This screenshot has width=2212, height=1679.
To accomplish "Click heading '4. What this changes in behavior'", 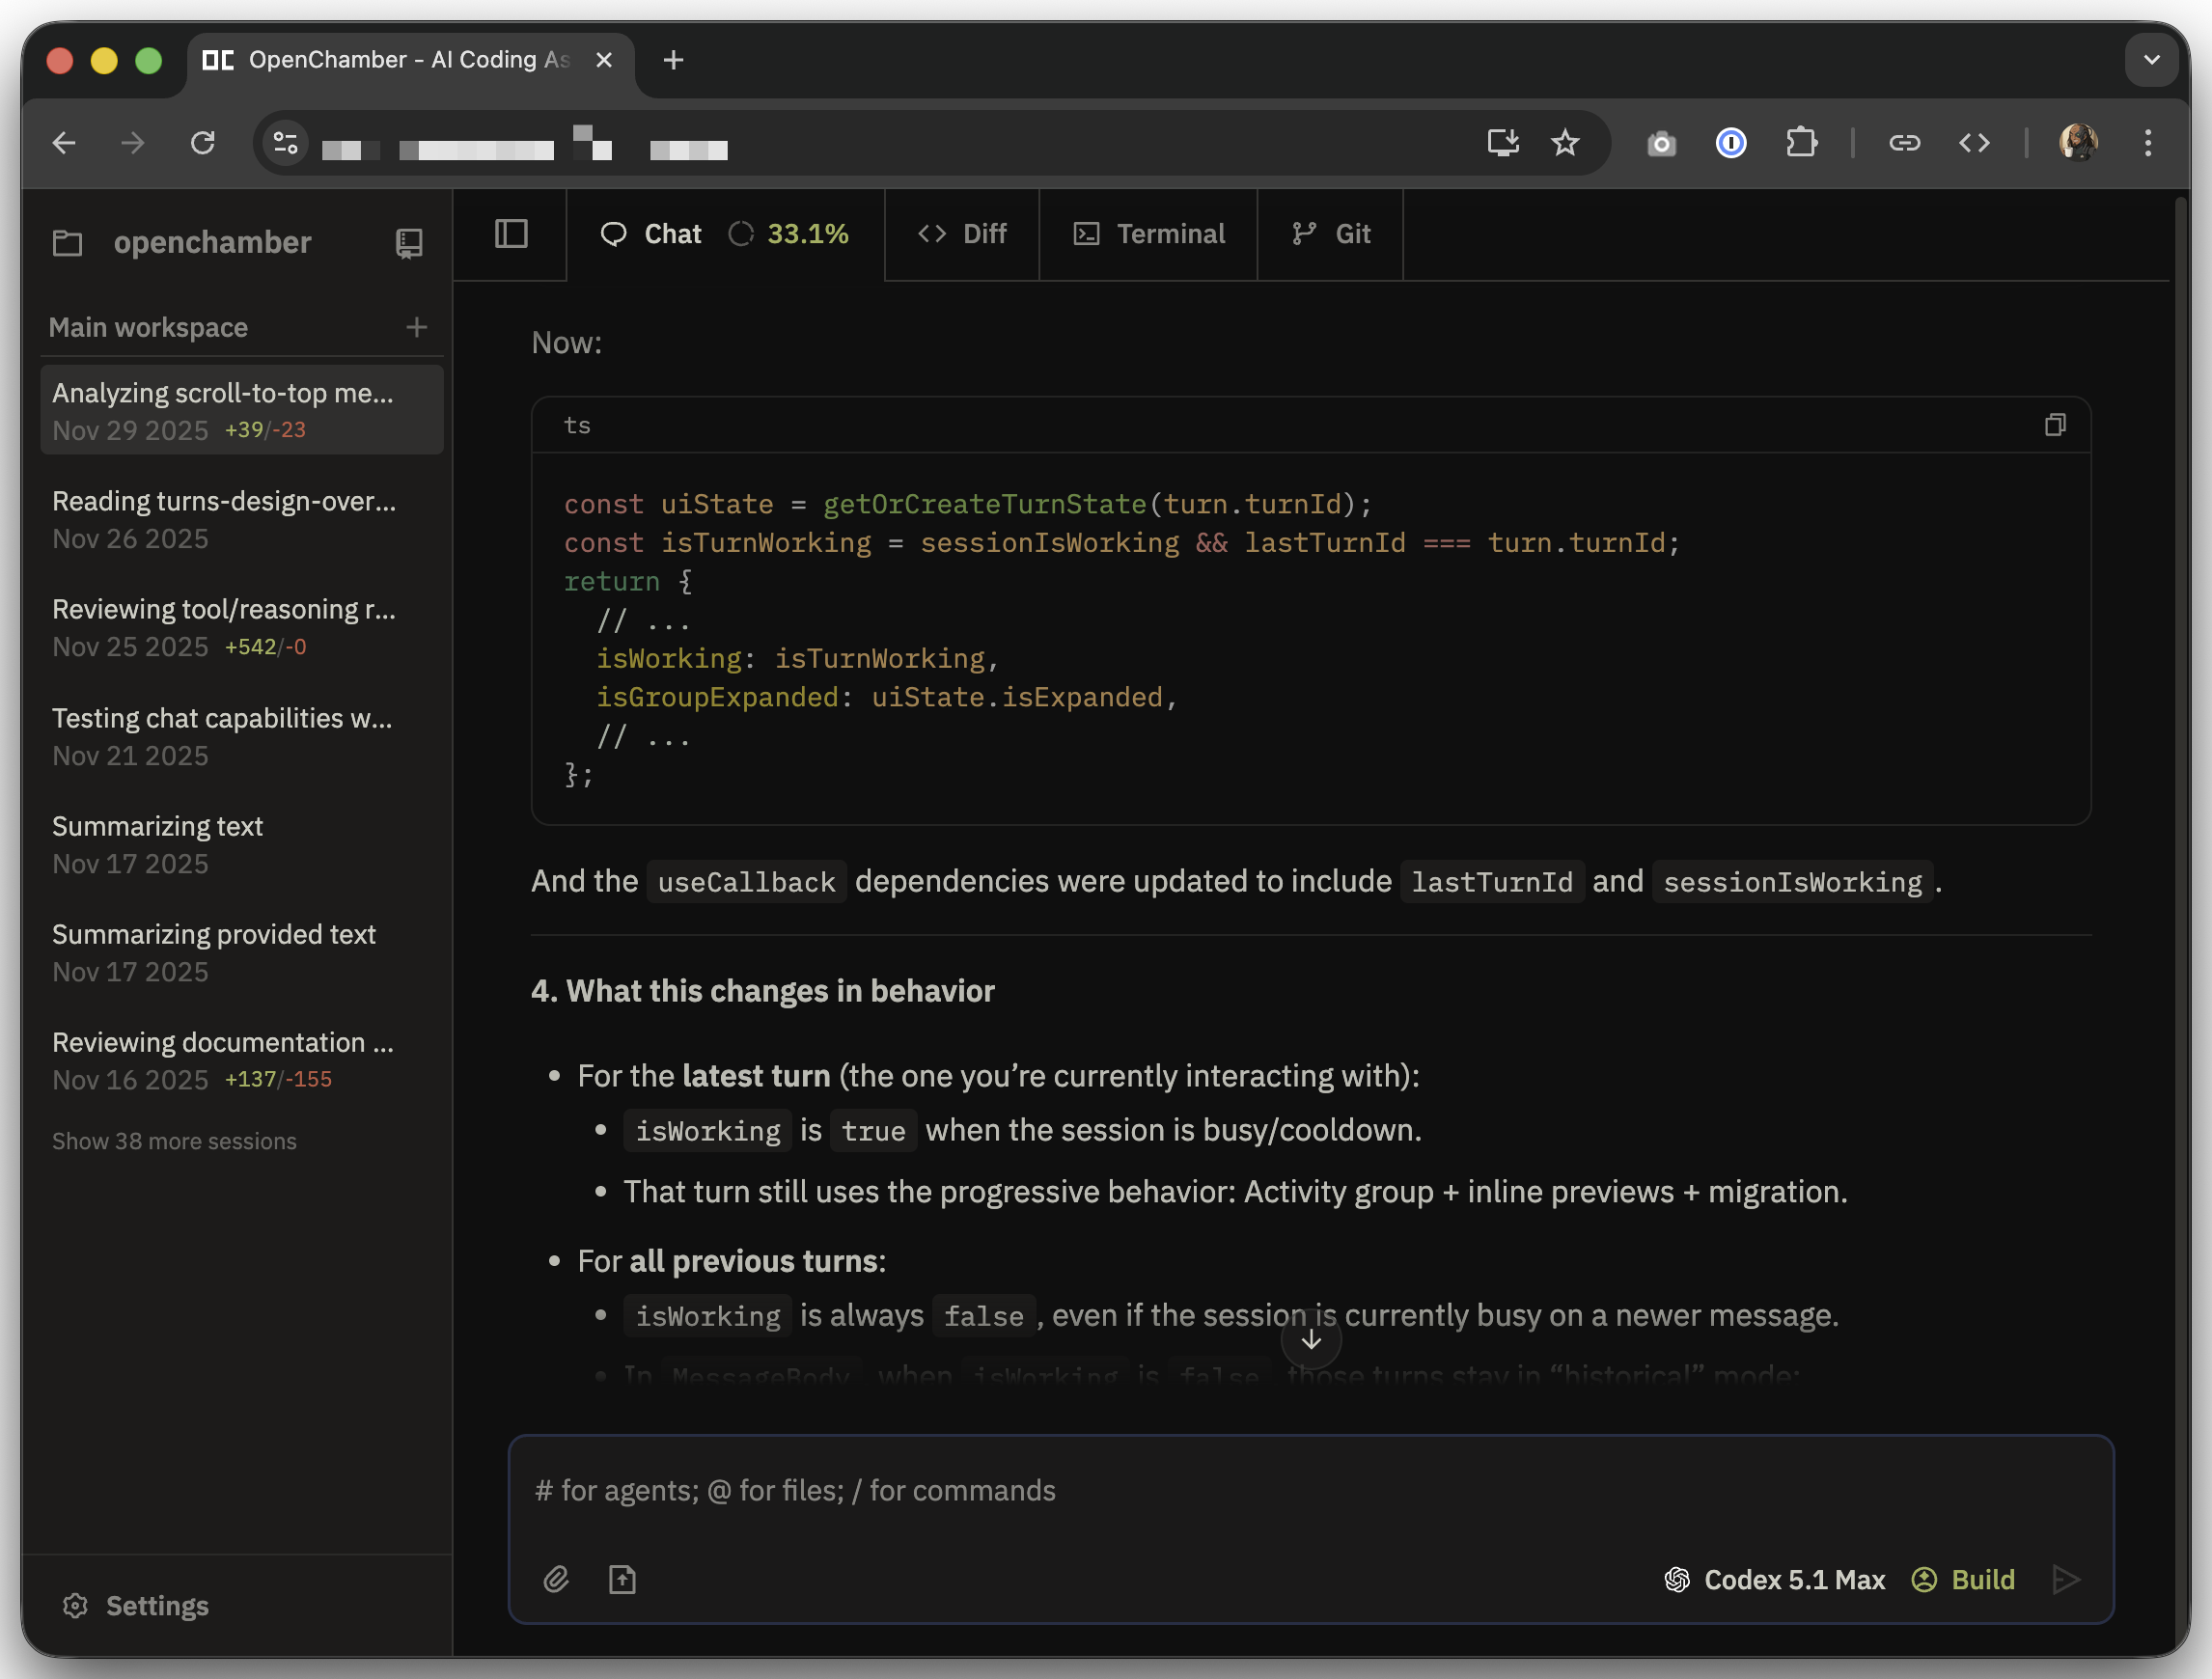I will pos(762,990).
